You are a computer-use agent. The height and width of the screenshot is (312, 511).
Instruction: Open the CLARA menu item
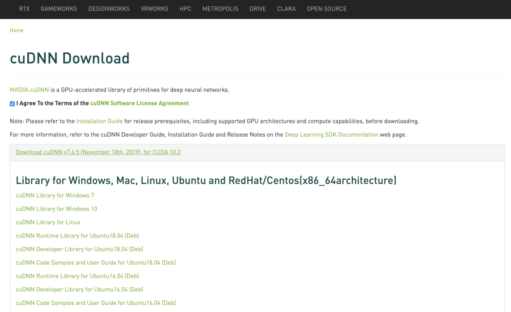286,9
